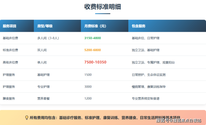Click the orange 5200-6800 price

(x=92, y=50)
